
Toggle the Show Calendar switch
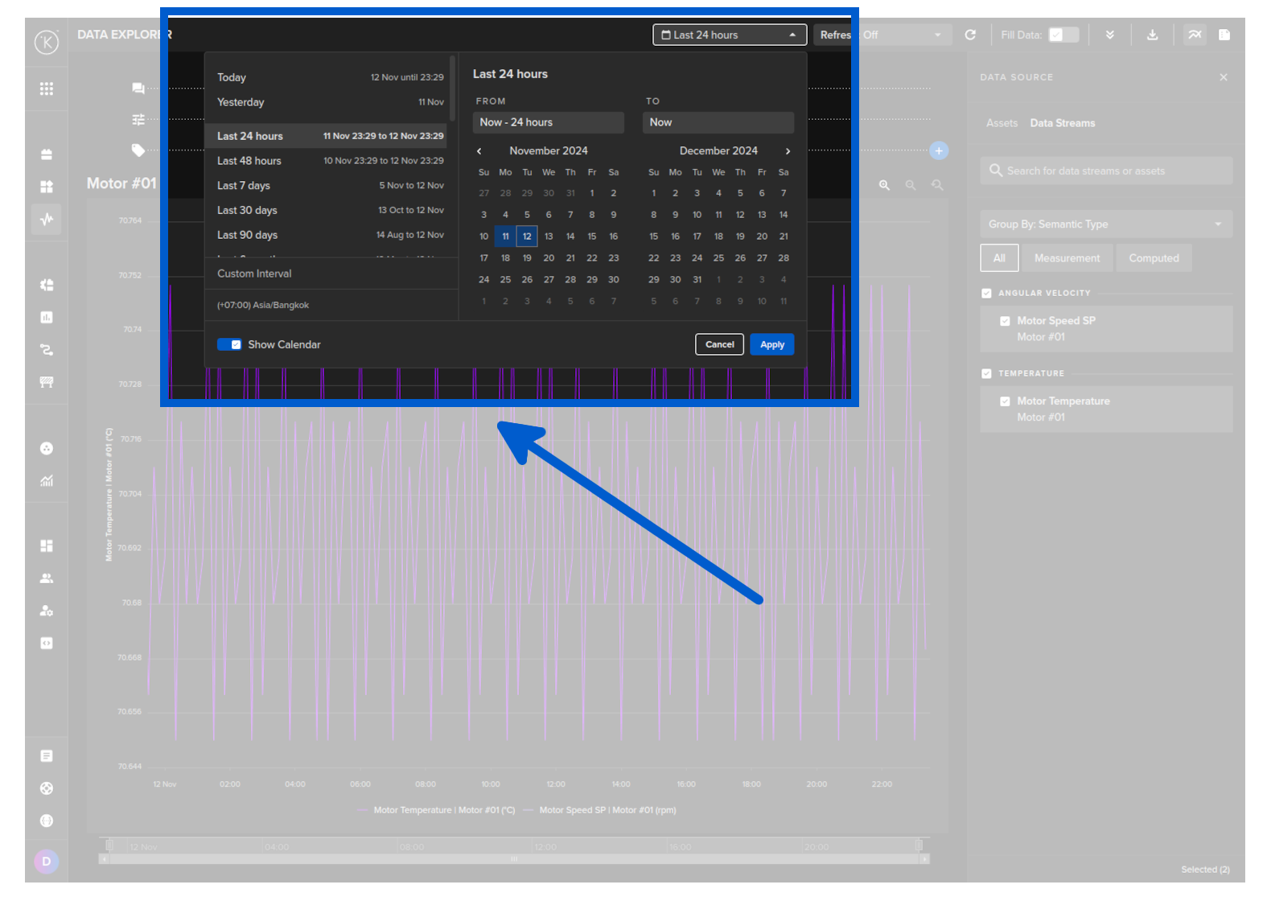[x=229, y=344]
